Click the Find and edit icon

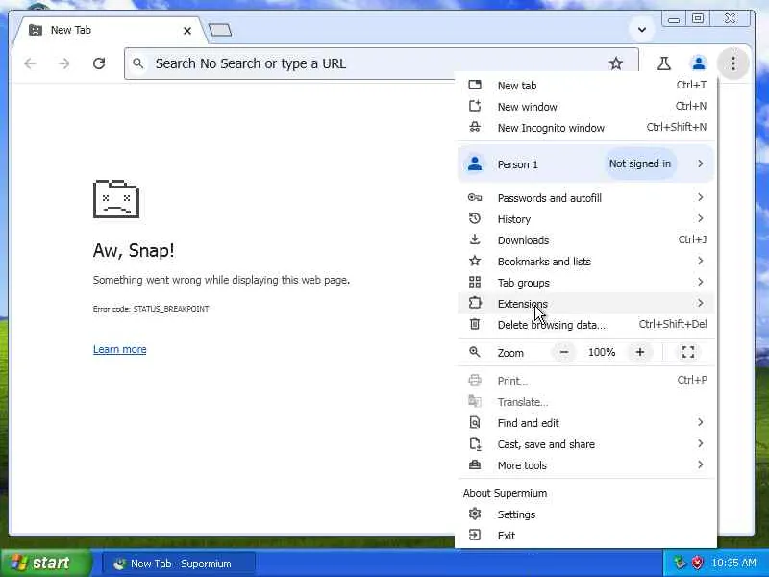[x=475, y=422]
